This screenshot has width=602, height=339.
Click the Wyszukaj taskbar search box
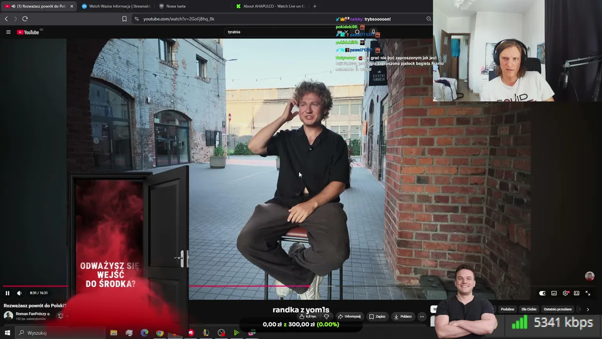pos(60,333)
